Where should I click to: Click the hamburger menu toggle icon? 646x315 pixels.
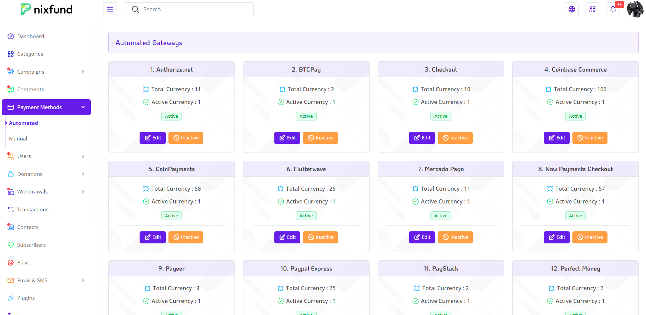pyautogui.click(x=110, y=9)
